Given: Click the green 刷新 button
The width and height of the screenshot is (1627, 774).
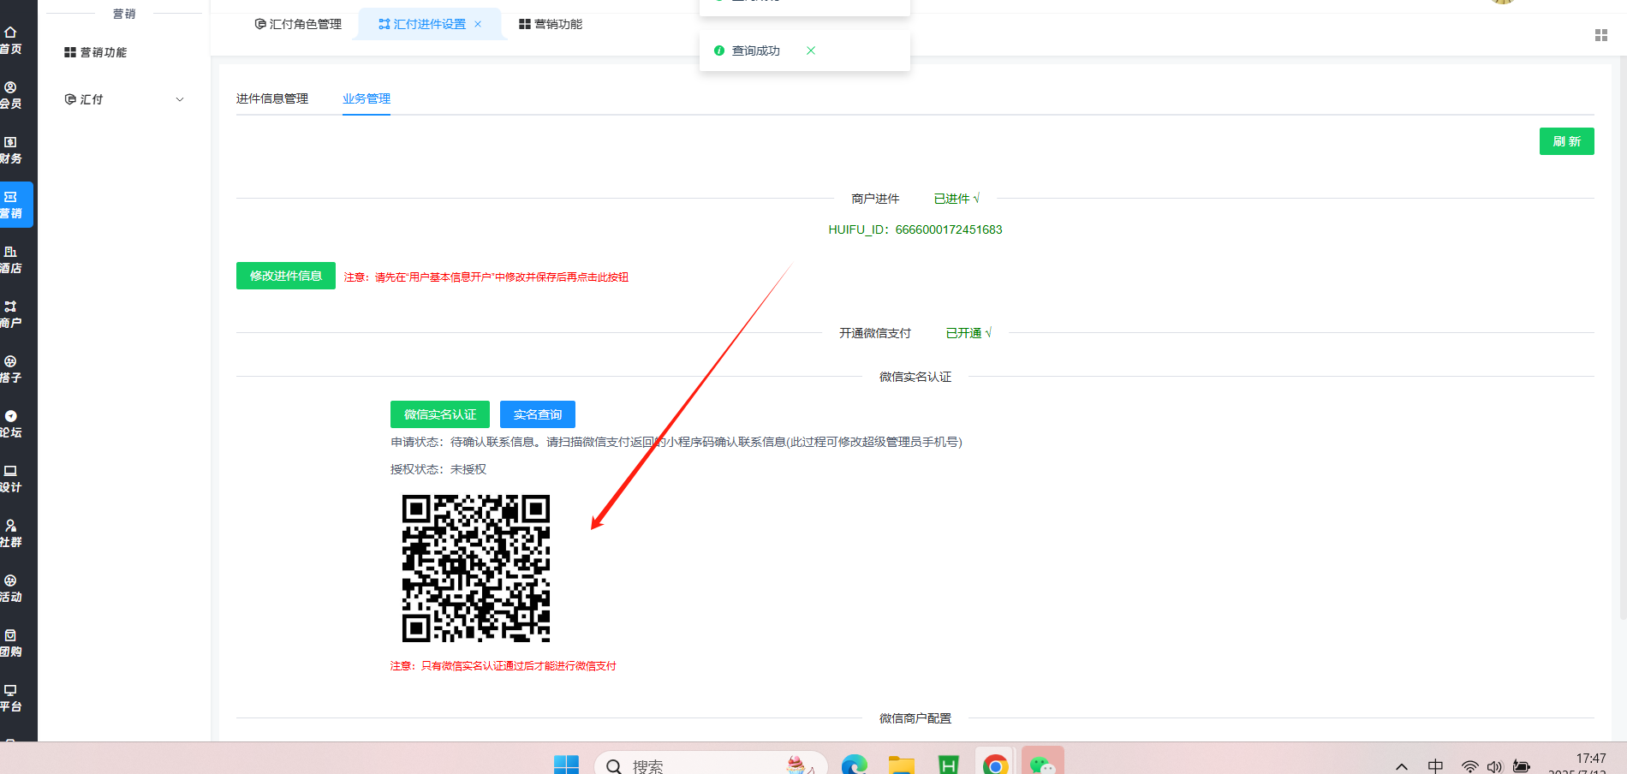Looking at the screenshot, I should coord(1566,141).
